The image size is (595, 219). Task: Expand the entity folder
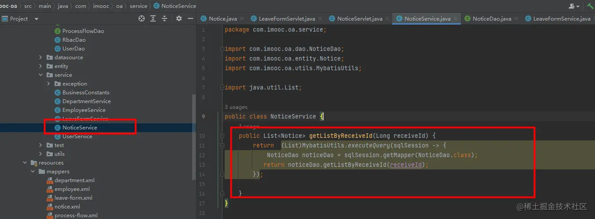pyautogui.click(x=40, y=66)
